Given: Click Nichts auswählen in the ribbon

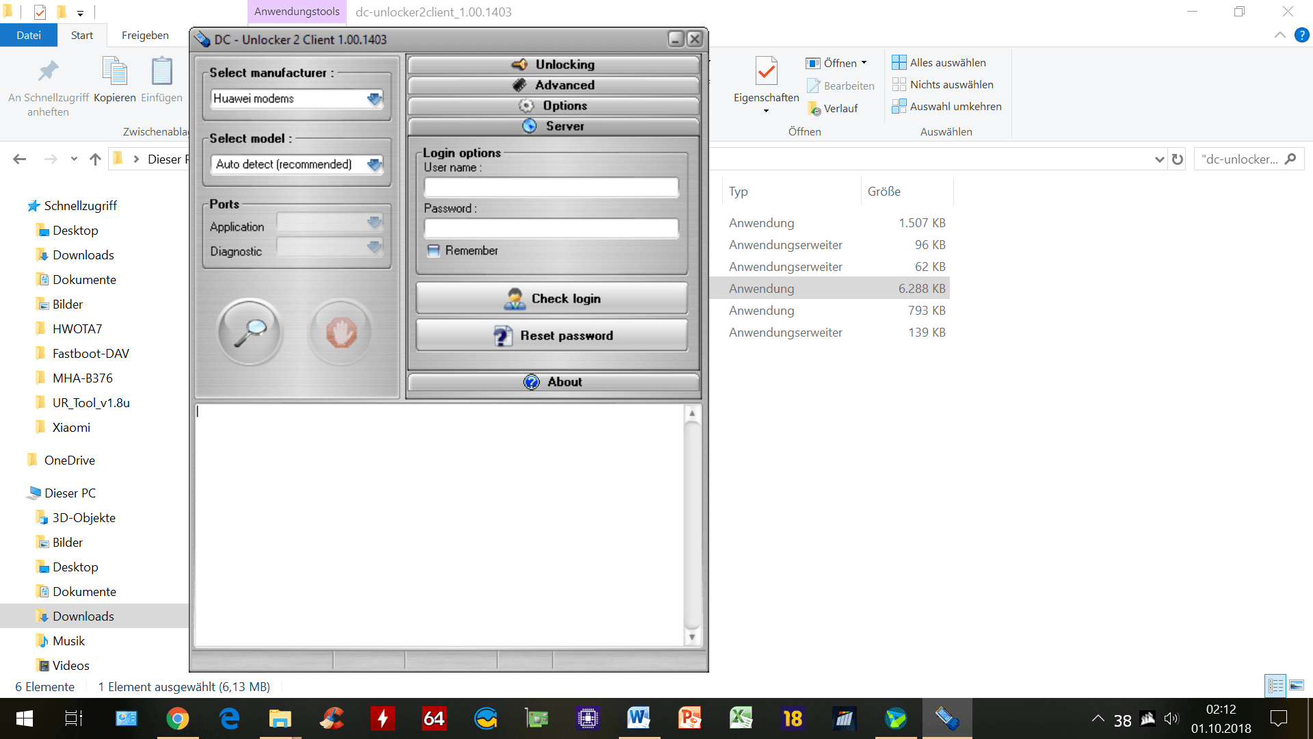Looking at the screenshot, I should pos(943,84).
